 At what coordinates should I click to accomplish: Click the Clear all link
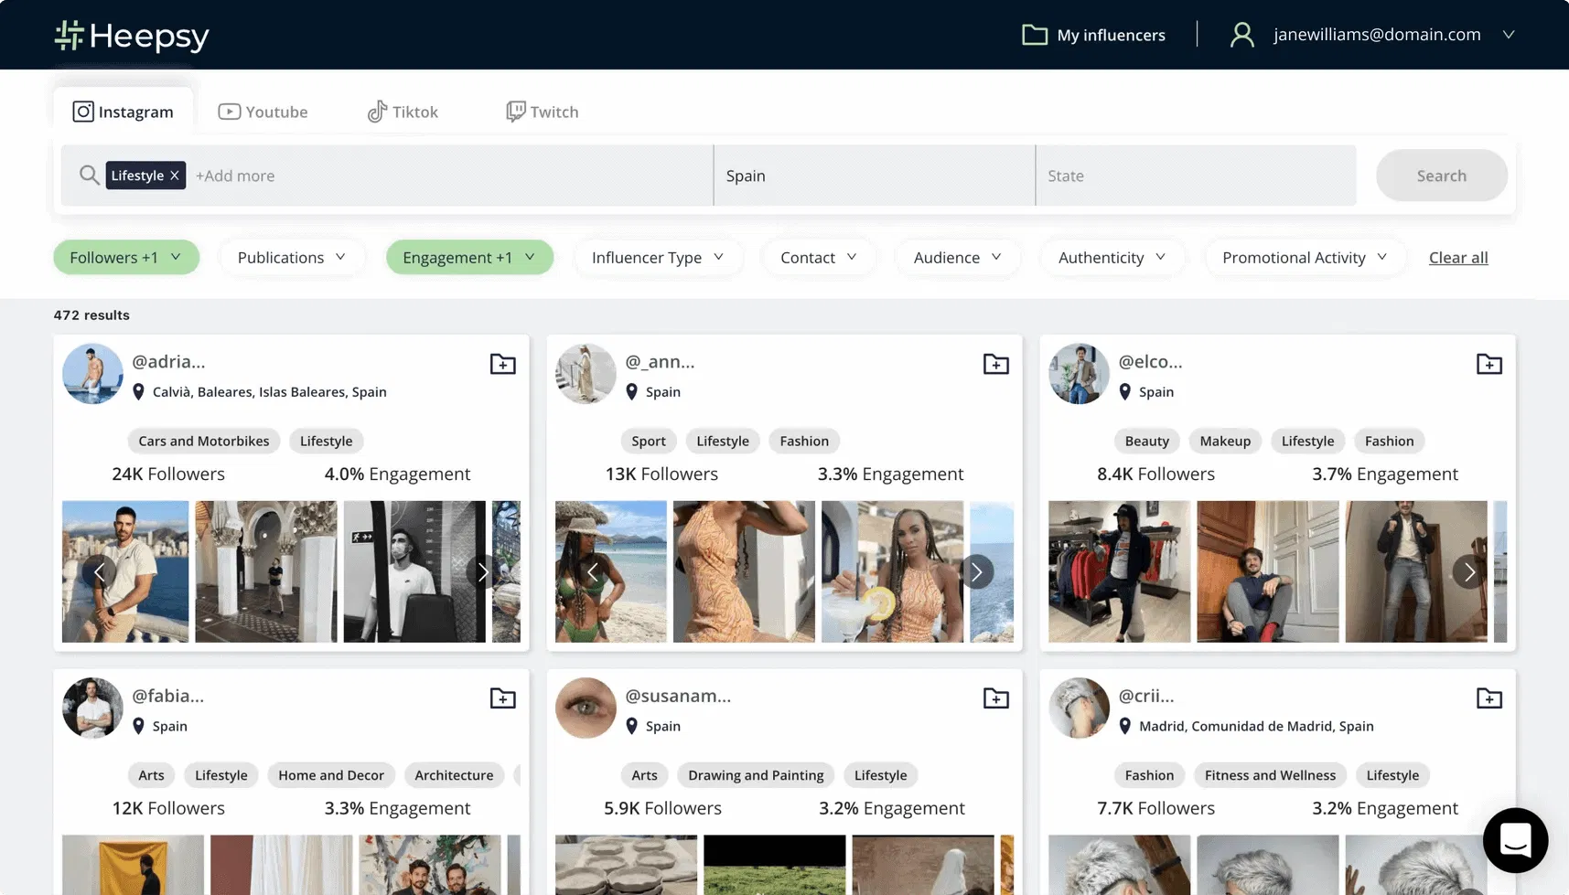point(1458,258)
